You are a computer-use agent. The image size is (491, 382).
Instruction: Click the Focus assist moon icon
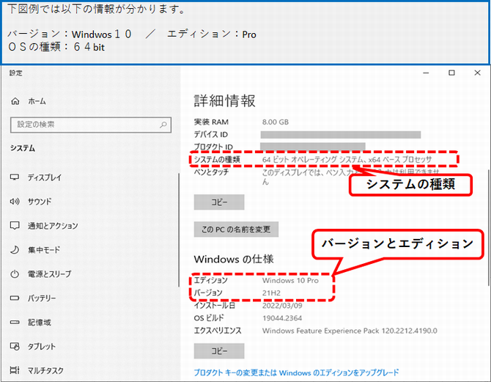(15, 250)
